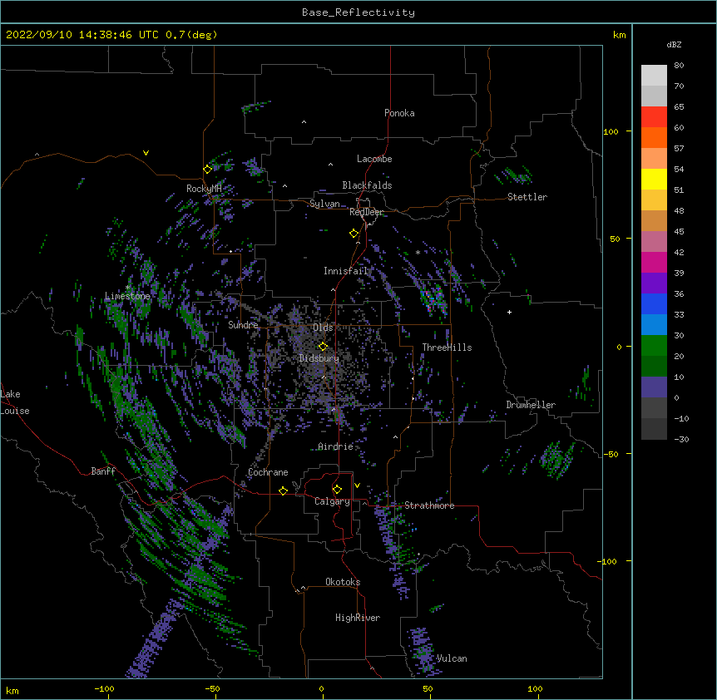Click the magenta 39–42 dBZ legend swatch
The height and width of the screenshot is (700, 717).
(x=654, y=263)
